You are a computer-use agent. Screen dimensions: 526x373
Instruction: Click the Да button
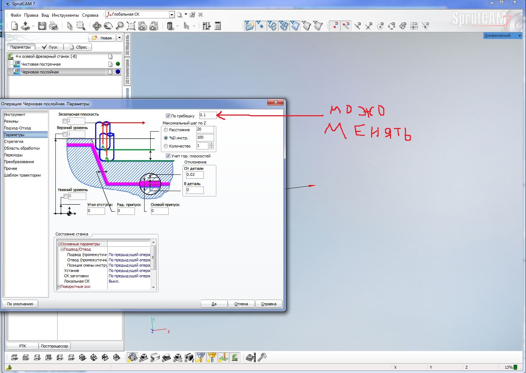click(x=214, y=304)
